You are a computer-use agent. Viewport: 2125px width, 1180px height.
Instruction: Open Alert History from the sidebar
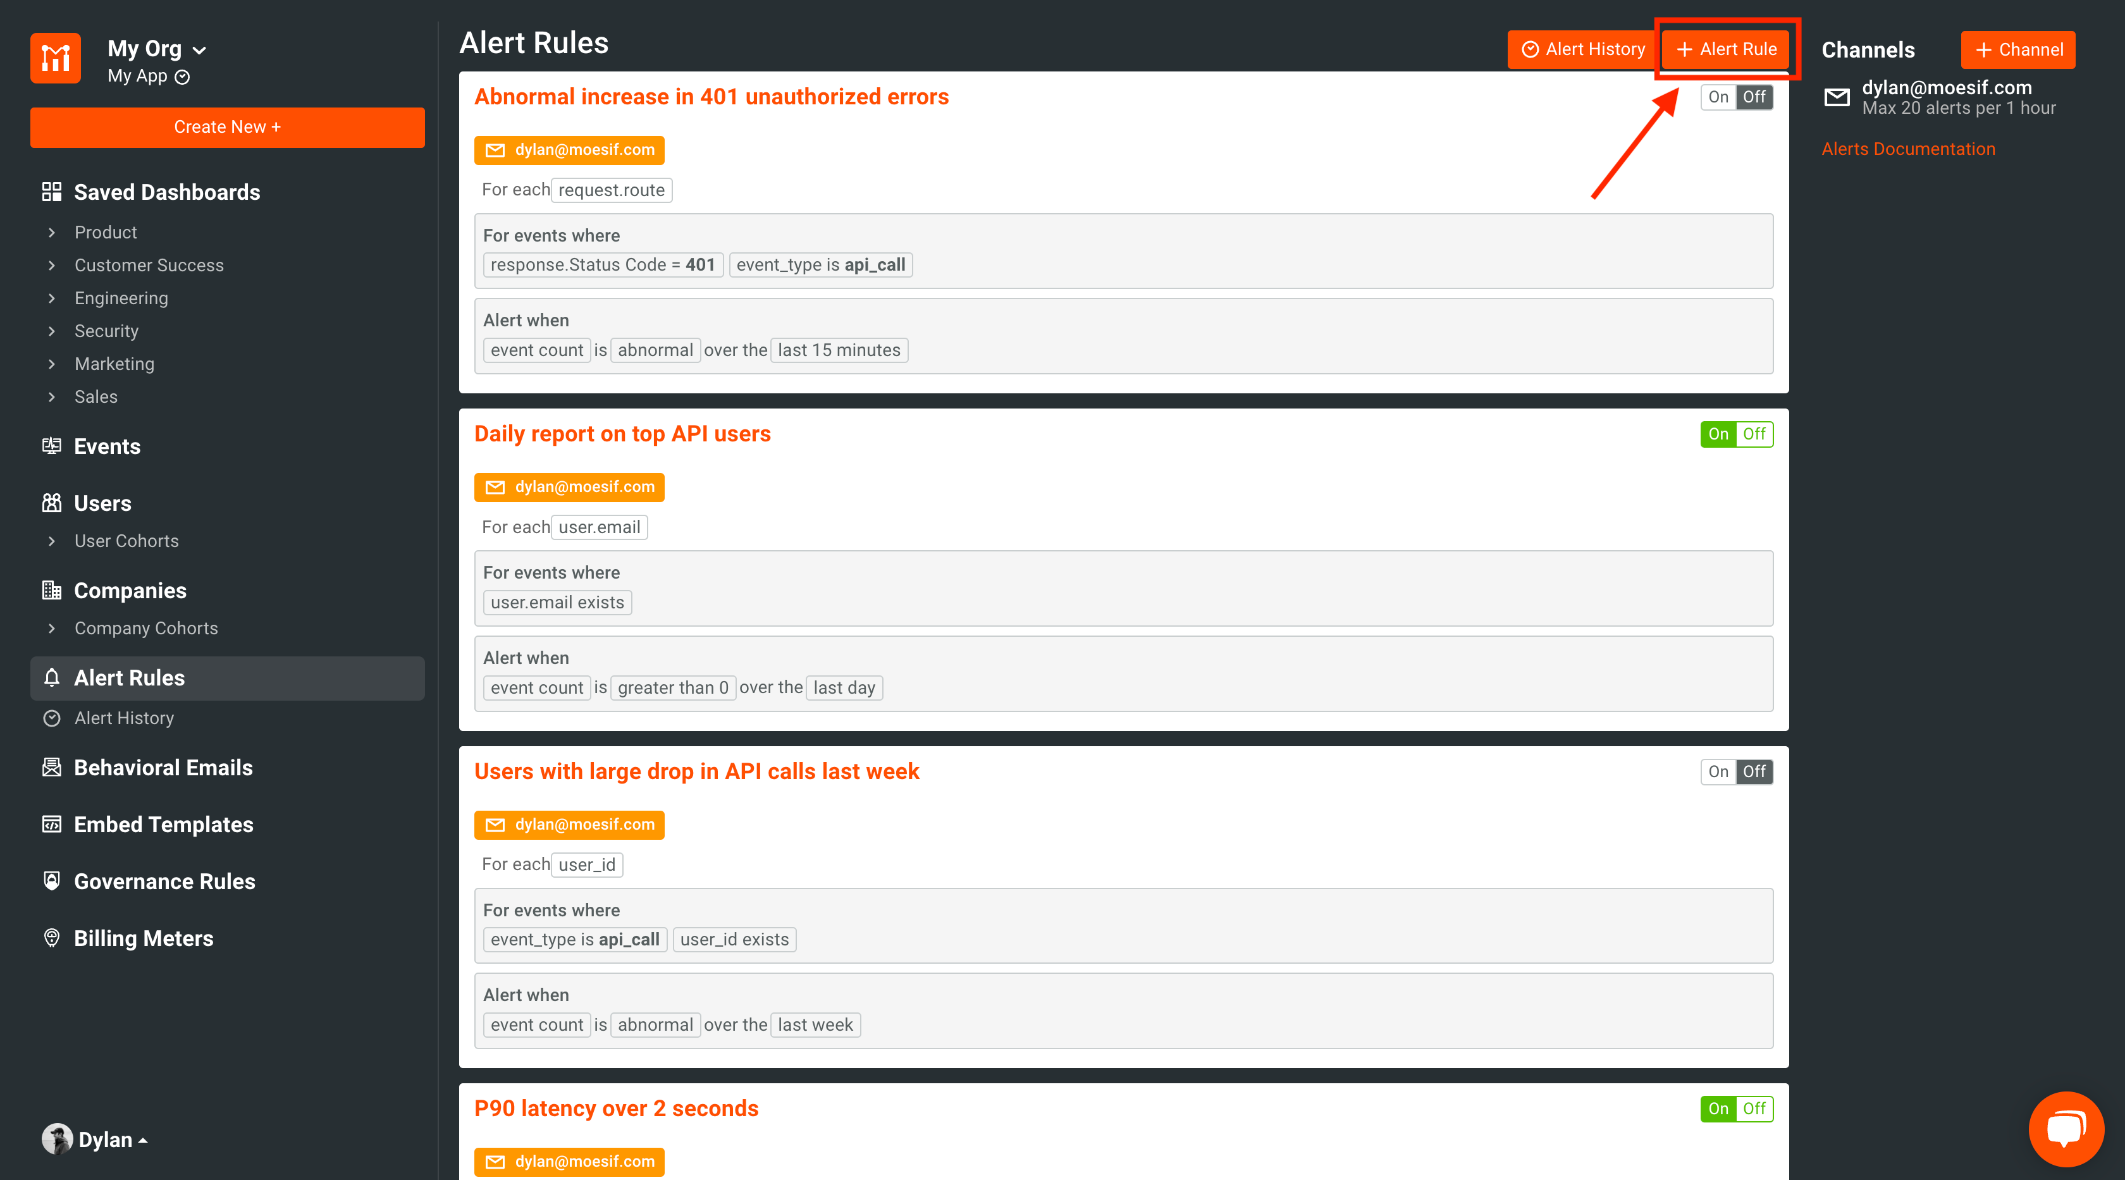click(125, 717)
